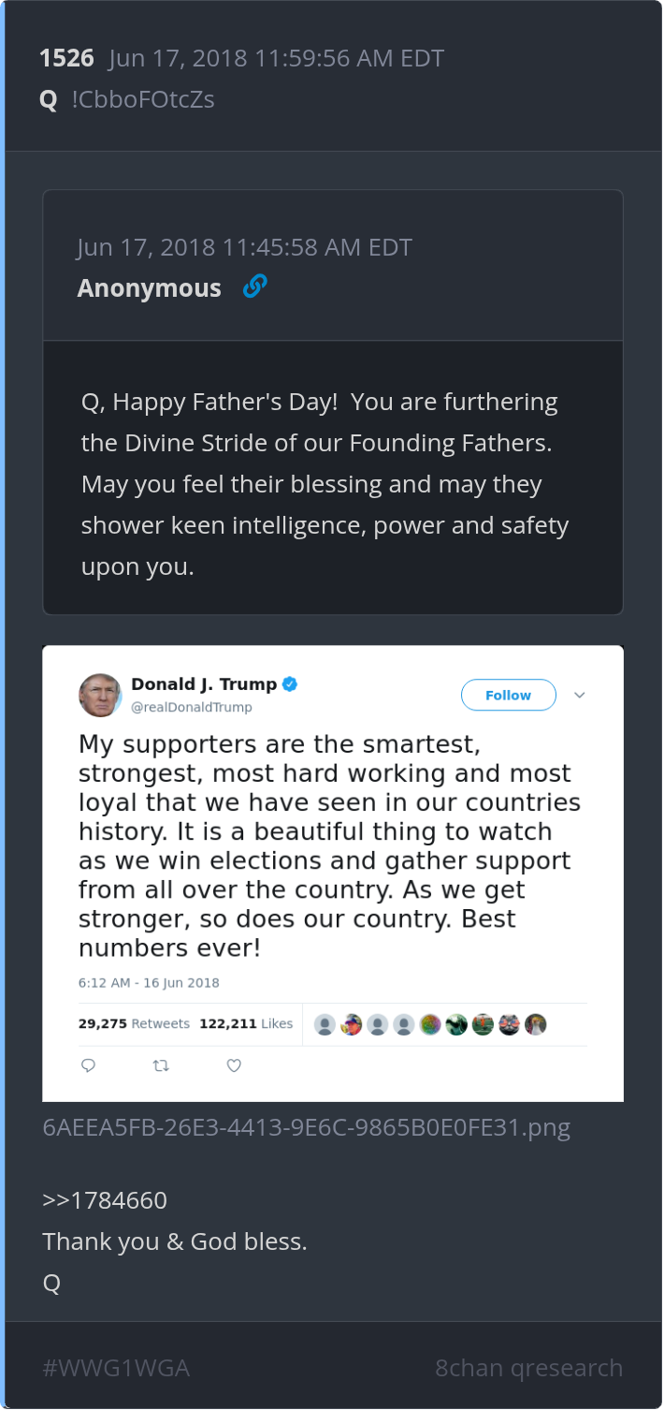The image size is (664, 1410).
Task: Click post number 1526
Action: click(66, 58)
